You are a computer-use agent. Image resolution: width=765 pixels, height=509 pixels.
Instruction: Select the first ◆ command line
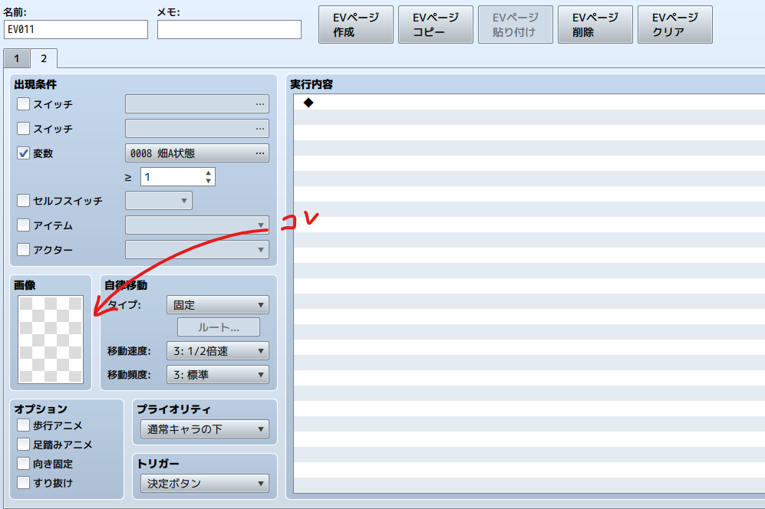tap(529, 103)
